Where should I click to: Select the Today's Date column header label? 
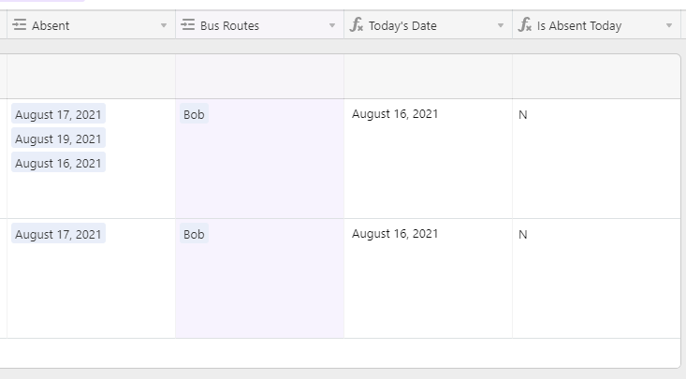[x=402, y=26]
